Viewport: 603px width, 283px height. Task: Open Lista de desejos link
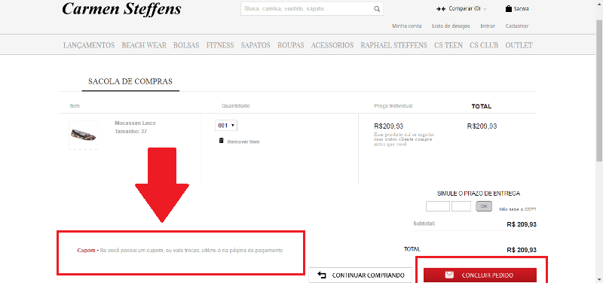pyautogui.click(x=451, y=26)
